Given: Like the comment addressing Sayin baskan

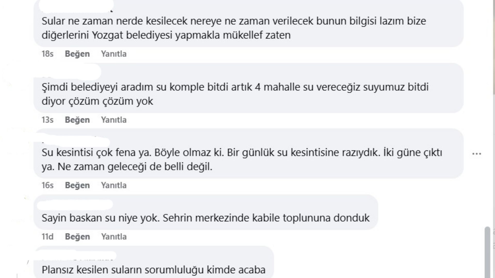Looking at the screenshot, I should coord(77,236).
